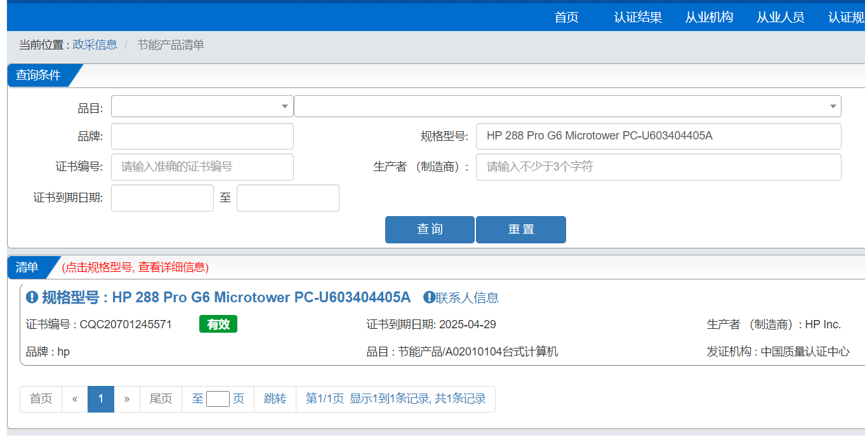
Task: Click the 清单 panel header tab
Action: click(x=27, y=267)
